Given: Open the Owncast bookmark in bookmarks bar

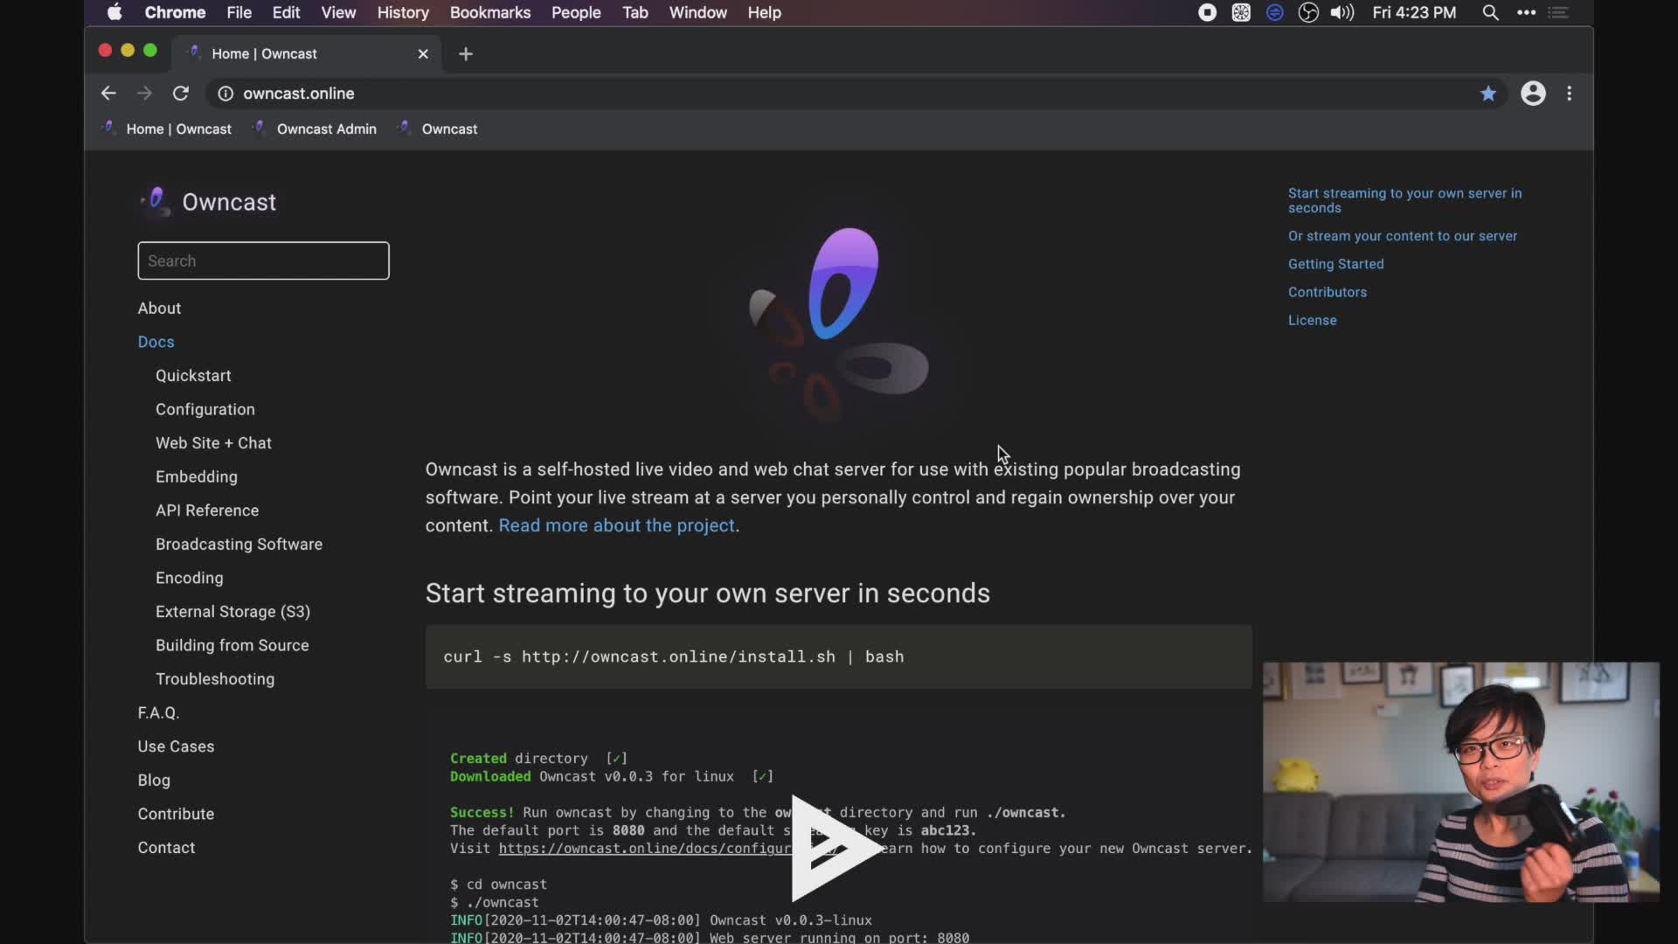Looking at the screenshot, I should (x=437, y=128).
